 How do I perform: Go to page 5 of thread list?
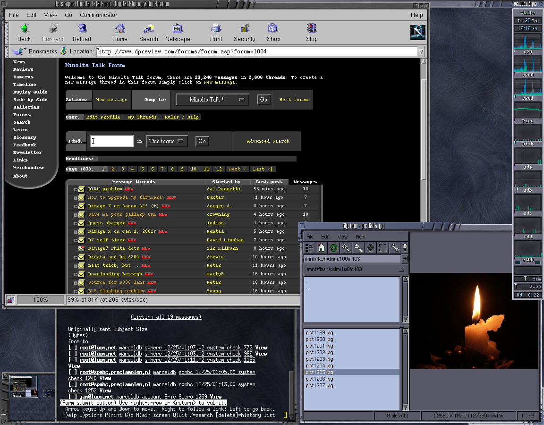click(x=142, y=169)
